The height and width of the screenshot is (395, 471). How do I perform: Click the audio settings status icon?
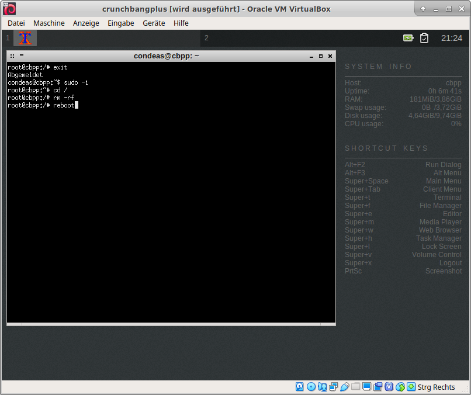322,387
